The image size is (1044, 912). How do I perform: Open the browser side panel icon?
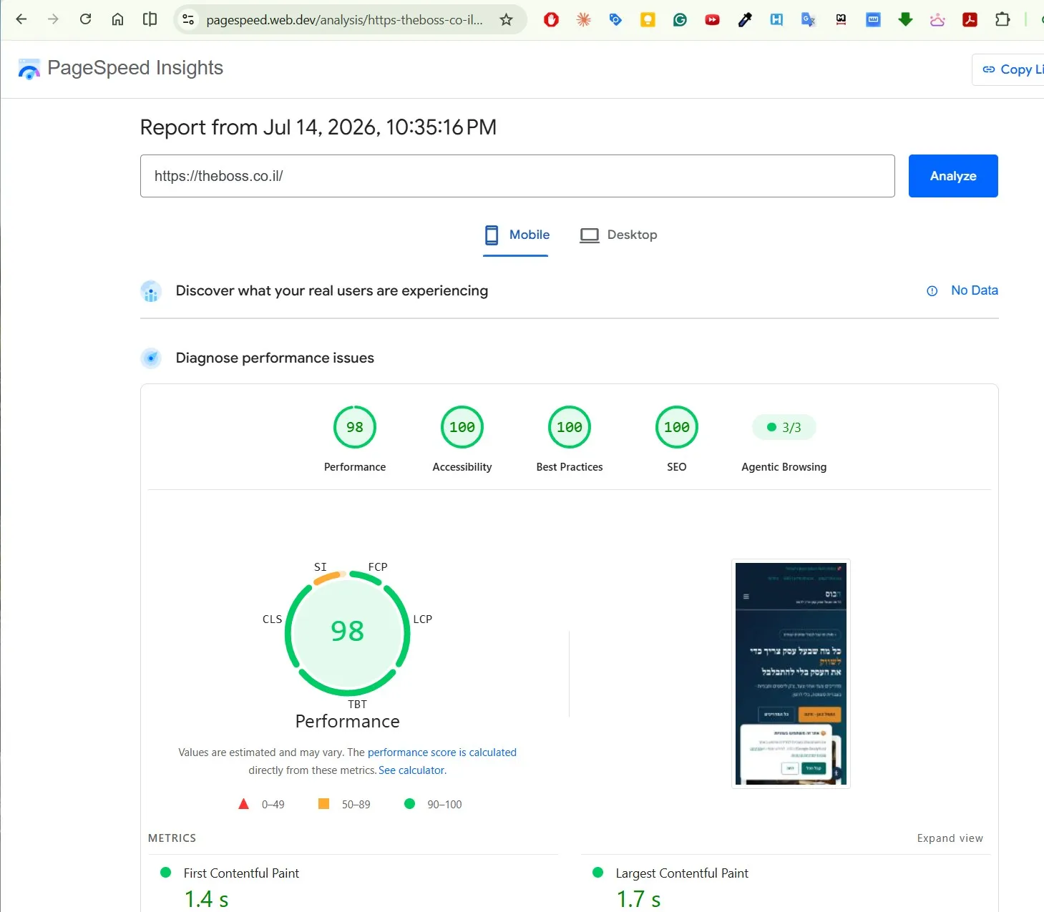[150, 19]
